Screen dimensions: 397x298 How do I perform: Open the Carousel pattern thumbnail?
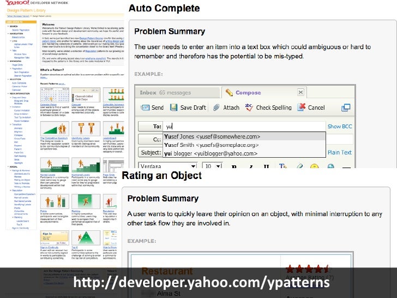(86, 95)
